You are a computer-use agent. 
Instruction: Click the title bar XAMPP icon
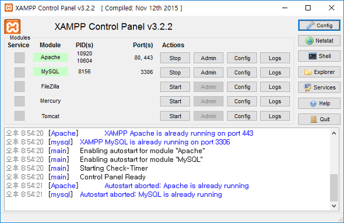pos(9,8)
